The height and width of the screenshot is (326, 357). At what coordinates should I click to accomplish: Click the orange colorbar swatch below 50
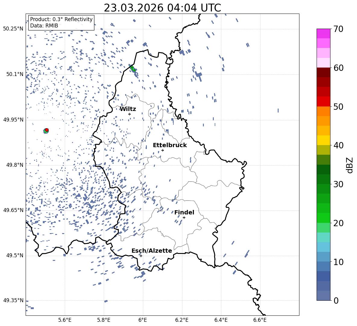click(324, 111)
